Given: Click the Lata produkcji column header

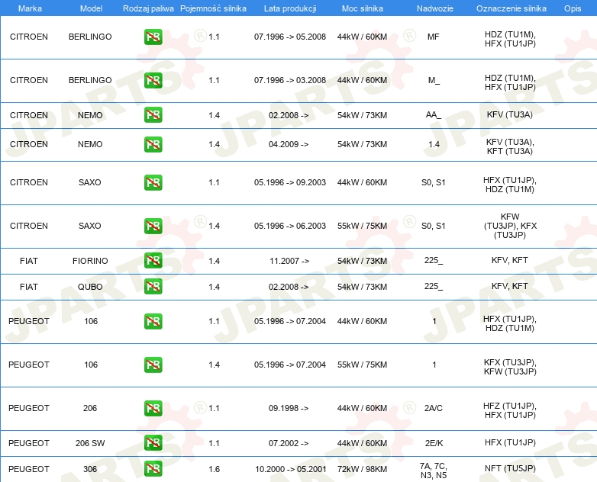Looking at the screenshot, I should point(290,8).
